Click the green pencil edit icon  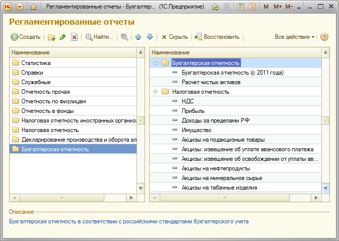point(63,37)
